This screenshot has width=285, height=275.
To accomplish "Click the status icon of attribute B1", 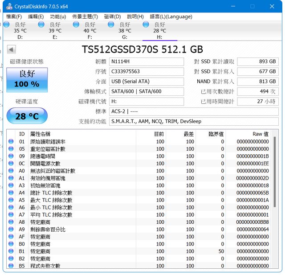I will click(x=11, y=251).
